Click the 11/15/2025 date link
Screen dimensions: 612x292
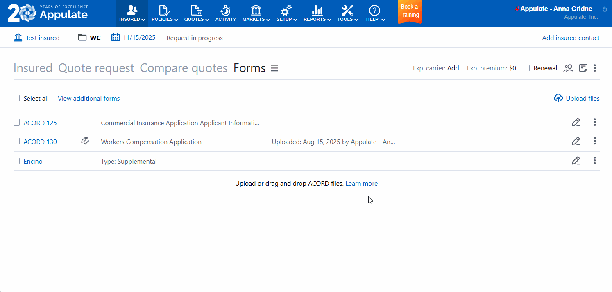pyautogui.click(x=139, y=38)
